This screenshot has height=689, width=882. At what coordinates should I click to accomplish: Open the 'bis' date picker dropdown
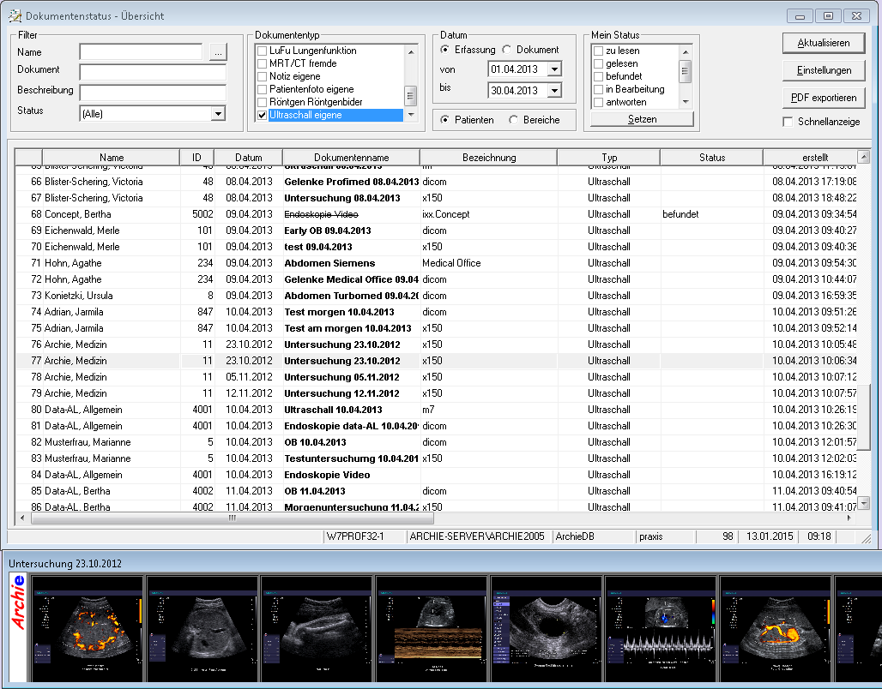click(553, 90)
